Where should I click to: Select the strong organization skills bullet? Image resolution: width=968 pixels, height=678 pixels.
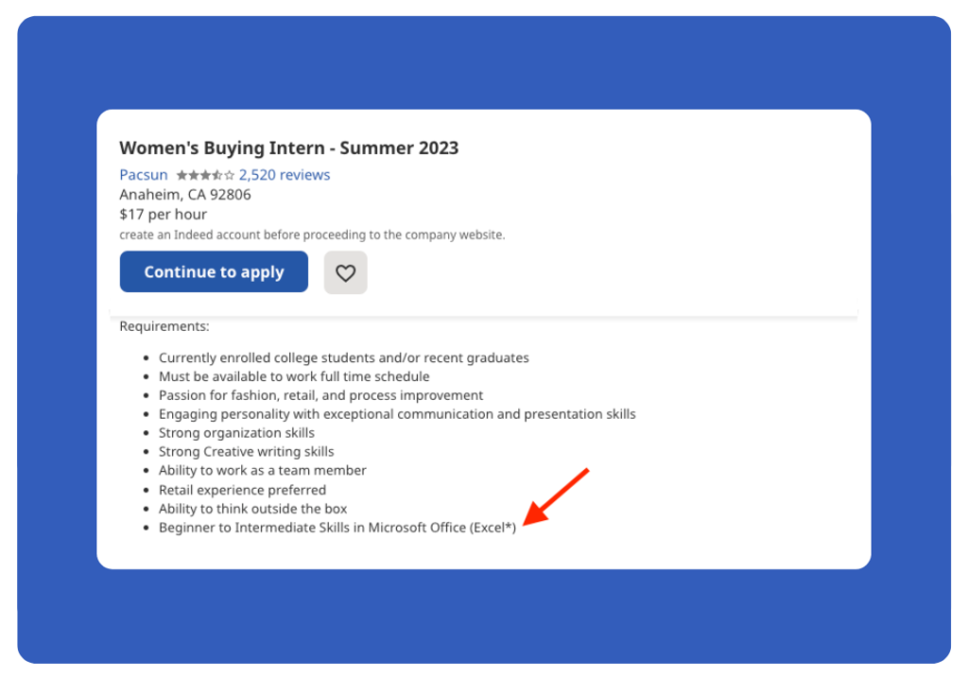[x=236, y=433]
